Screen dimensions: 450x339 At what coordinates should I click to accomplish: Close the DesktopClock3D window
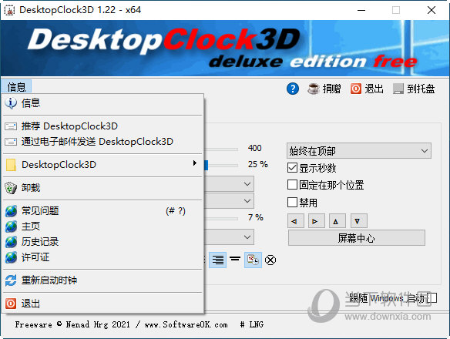432,10
